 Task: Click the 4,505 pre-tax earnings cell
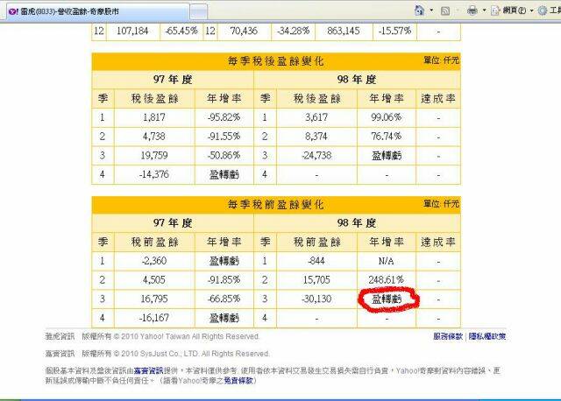tap(154, 279)
